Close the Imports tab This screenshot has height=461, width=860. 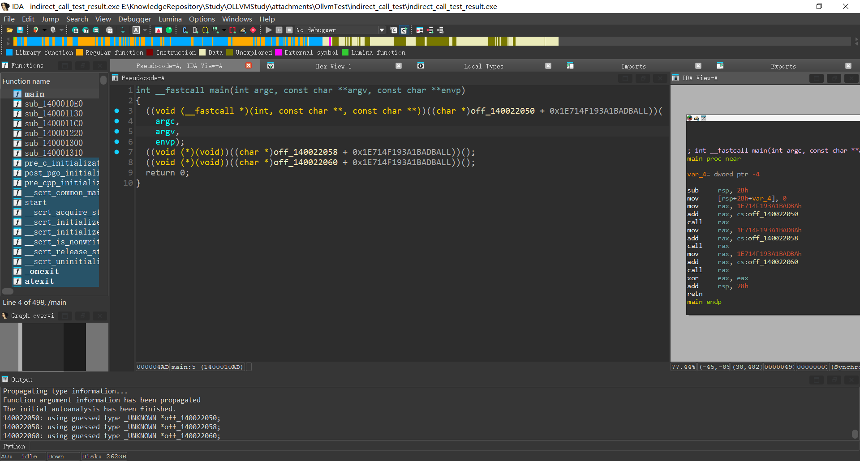(x=698, y=66)
